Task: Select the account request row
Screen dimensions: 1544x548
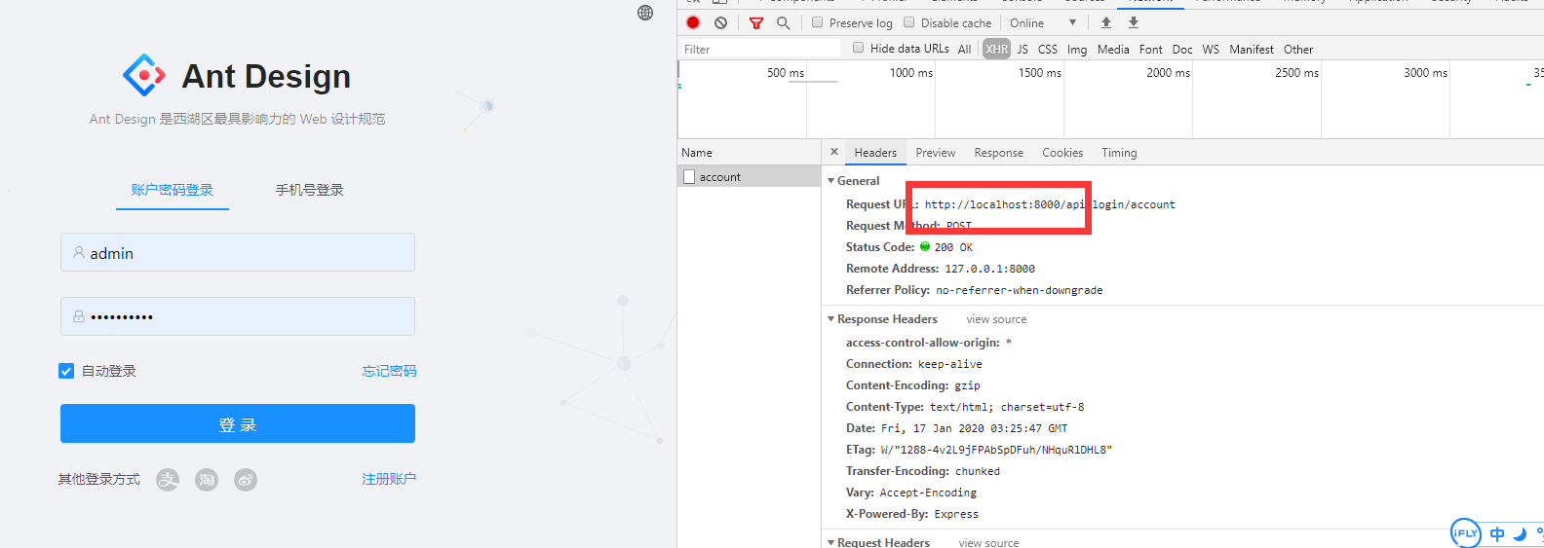Action: (x=750, y=177)
